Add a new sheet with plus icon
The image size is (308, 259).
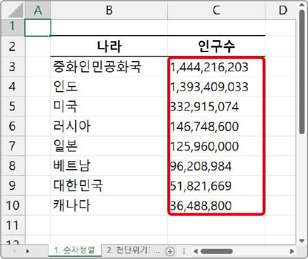click(170, 251)
